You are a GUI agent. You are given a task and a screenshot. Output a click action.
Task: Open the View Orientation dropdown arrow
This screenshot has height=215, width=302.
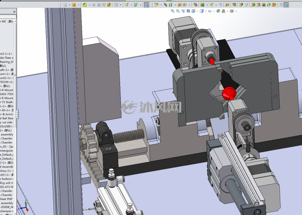coord(197,11)
